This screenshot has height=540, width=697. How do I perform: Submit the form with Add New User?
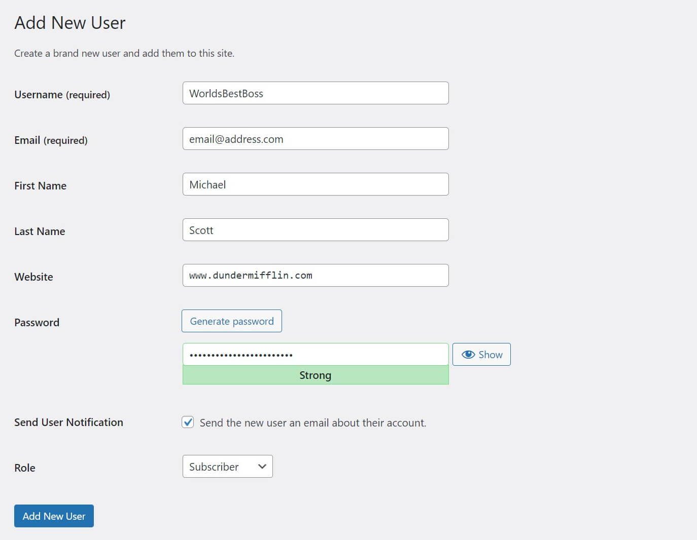point(54,516)
